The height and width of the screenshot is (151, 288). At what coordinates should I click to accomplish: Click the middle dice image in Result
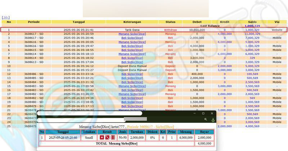click(x=107, y=138)
